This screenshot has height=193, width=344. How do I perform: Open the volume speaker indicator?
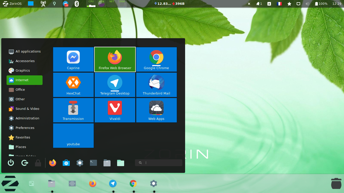tap(307, 4)
